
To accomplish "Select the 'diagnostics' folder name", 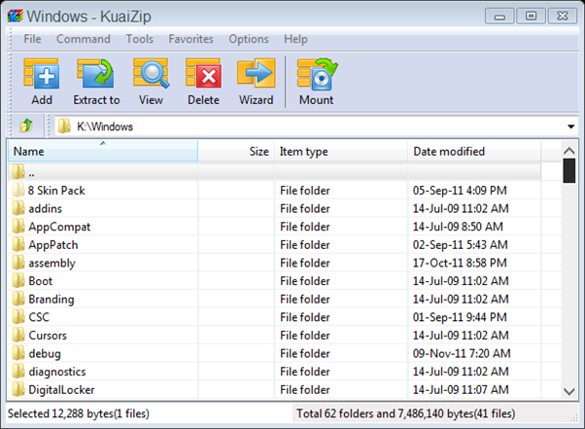I will [57, 372].
